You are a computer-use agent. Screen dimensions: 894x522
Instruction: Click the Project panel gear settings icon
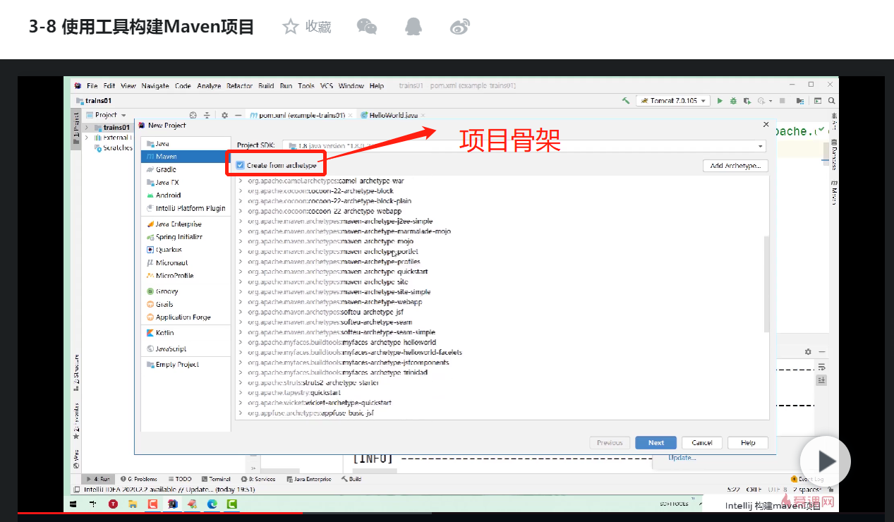(x=224, y=115)
